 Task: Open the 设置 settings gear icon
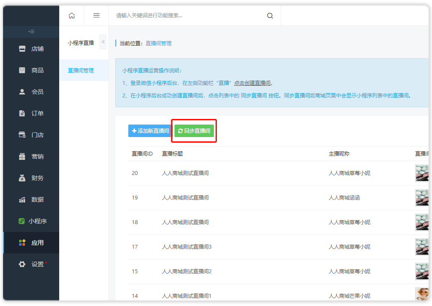(x=22, y=264)
